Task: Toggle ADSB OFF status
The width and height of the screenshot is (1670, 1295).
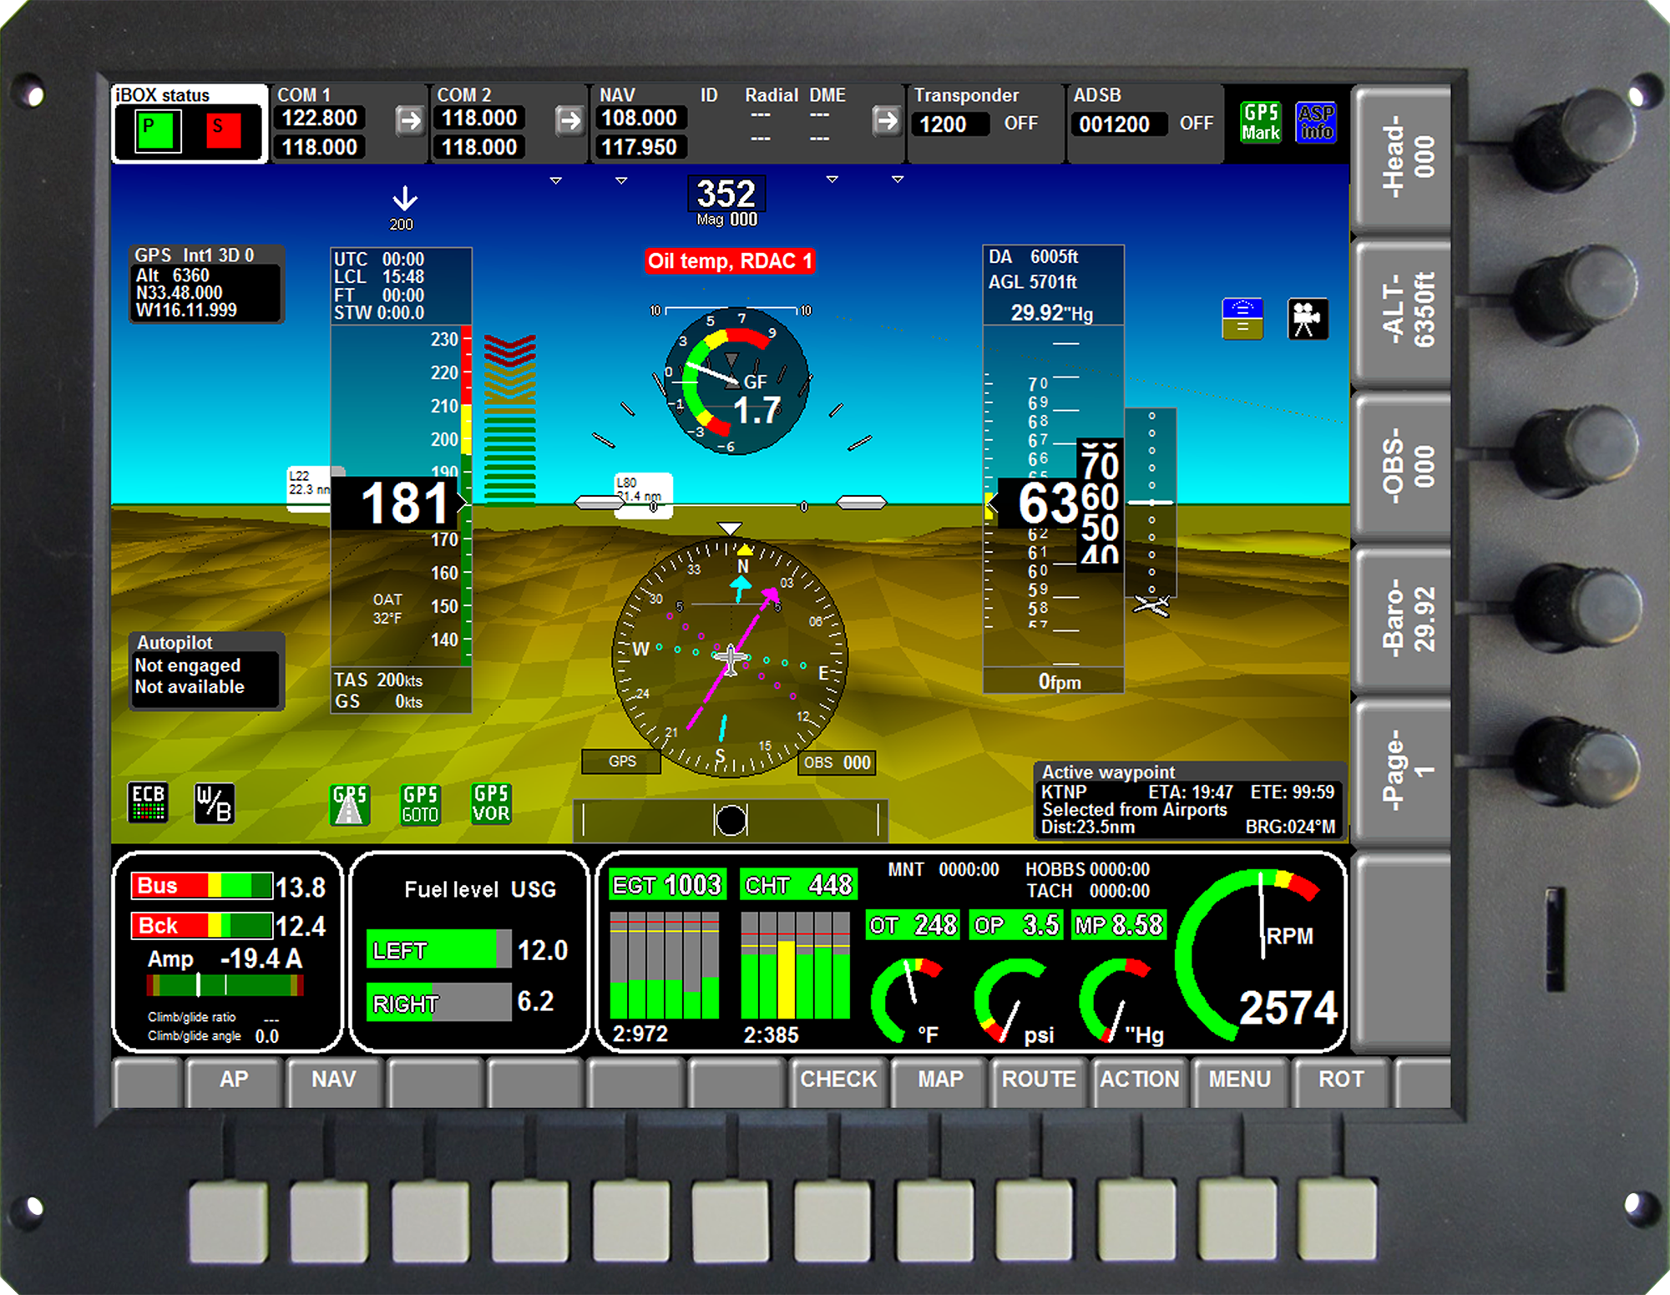Action: click(1196, 123)
